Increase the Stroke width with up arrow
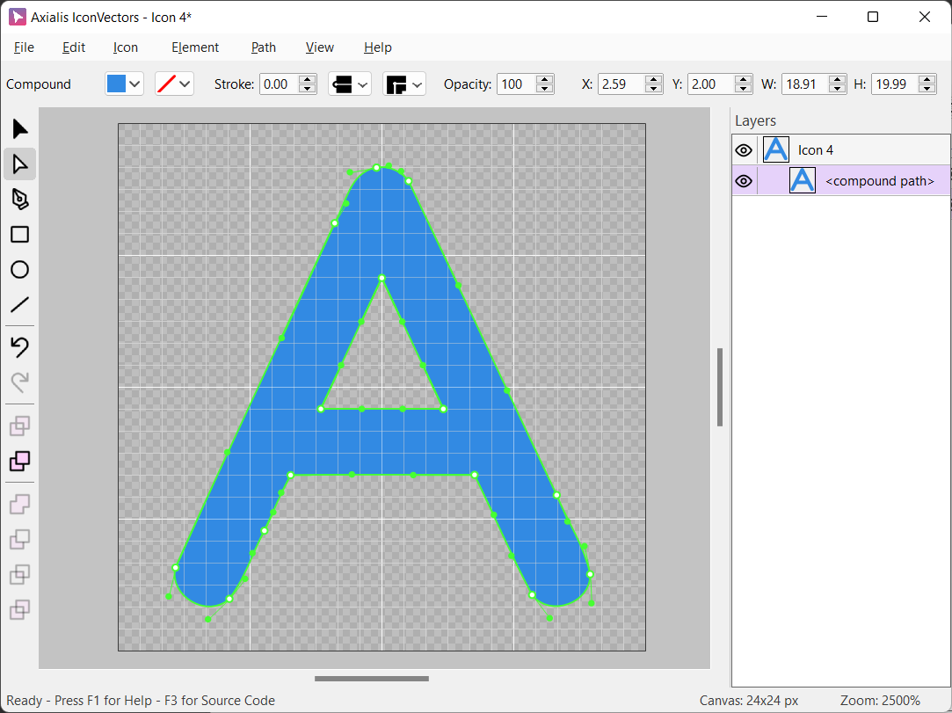The height and width of the screenshot is (713, 952). pos(308,79)
